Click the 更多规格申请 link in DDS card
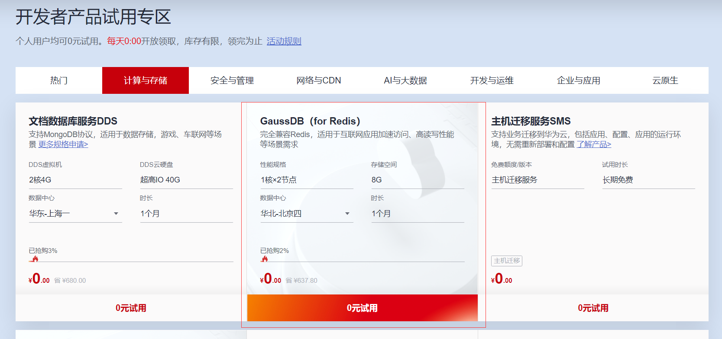Screen dimensions: 722x339 [x=63, y=144]
